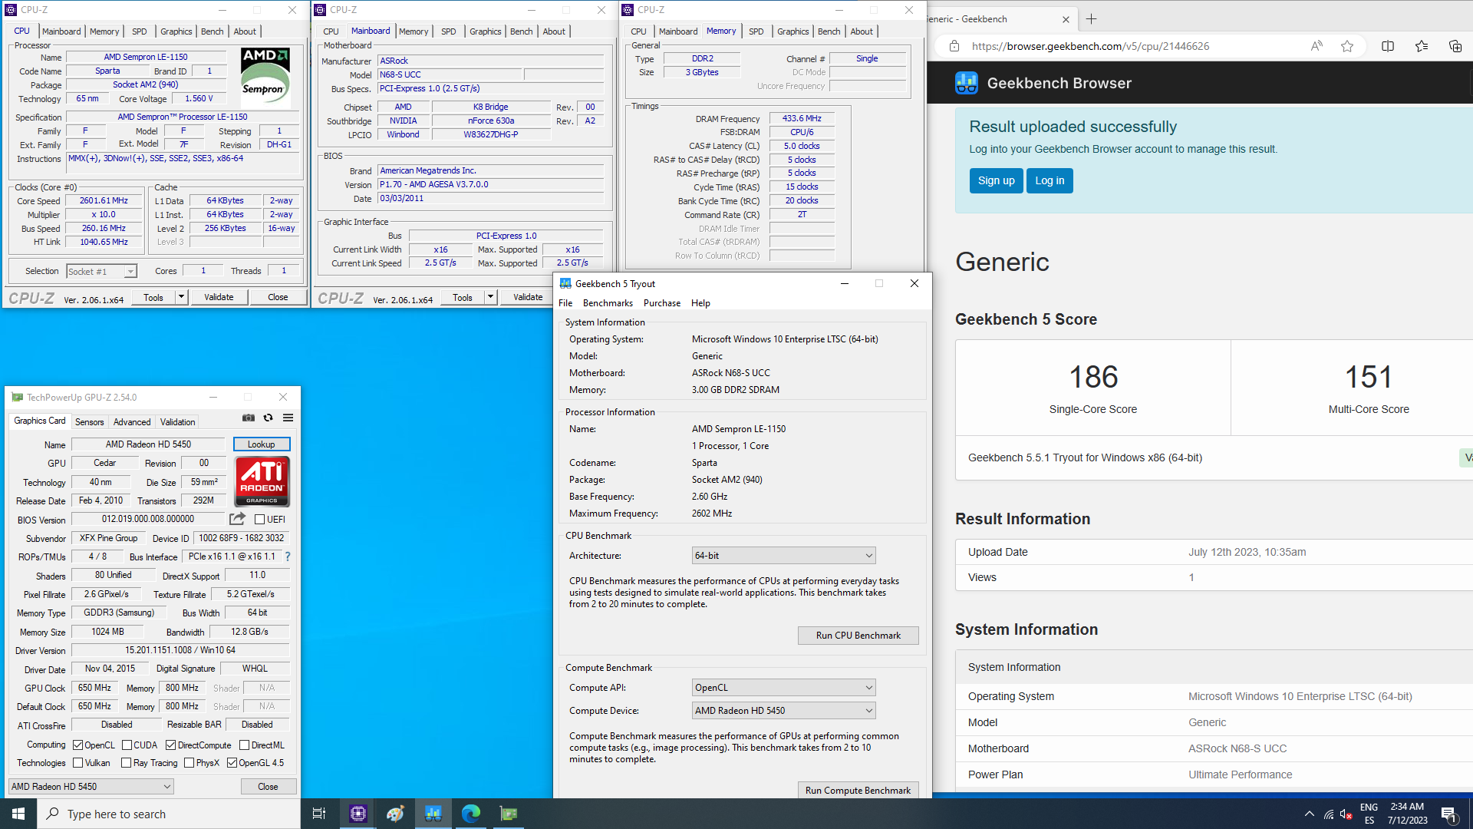Open the SPD tab in Memory CPU-Z window
Image resolution: width=1473 pixels, height=829 pixels.
pos(756,31)
